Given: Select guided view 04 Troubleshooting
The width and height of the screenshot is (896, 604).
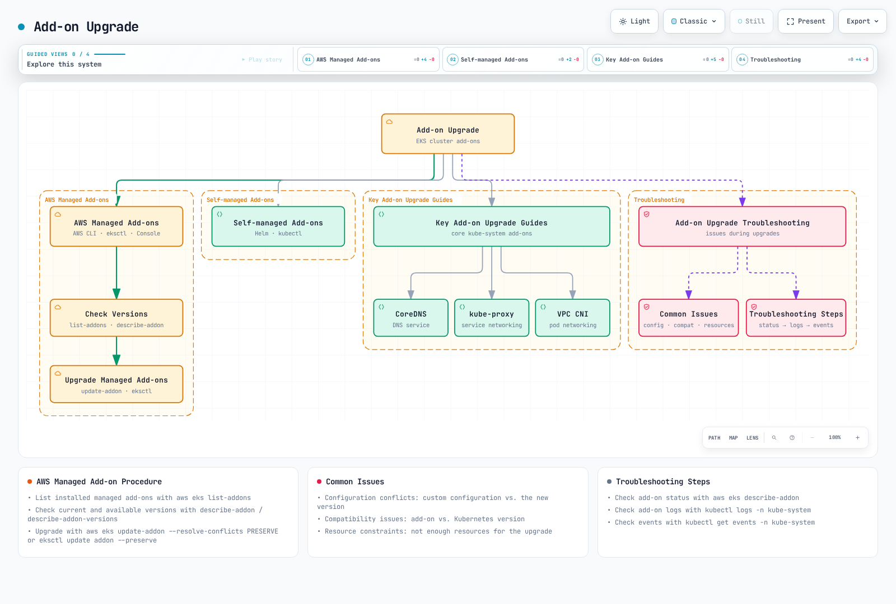Looking at the screenshot, I should point(802,59).
